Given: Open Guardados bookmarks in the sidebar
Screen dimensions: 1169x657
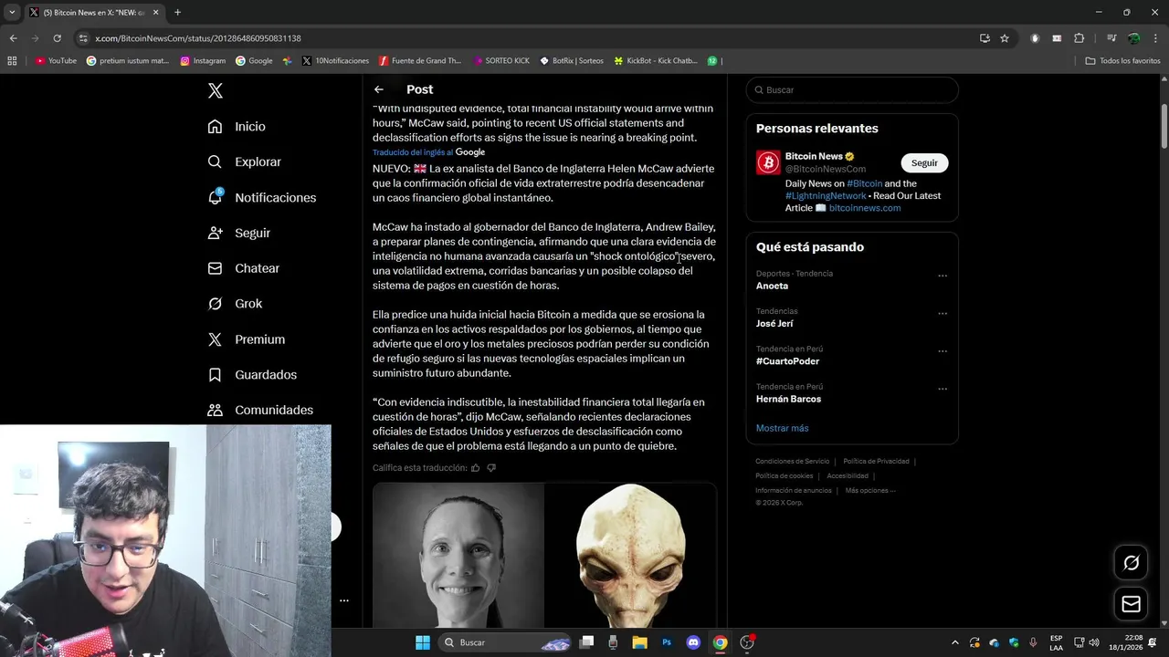Looking at the screenshot, I should [x=252, y=375].
